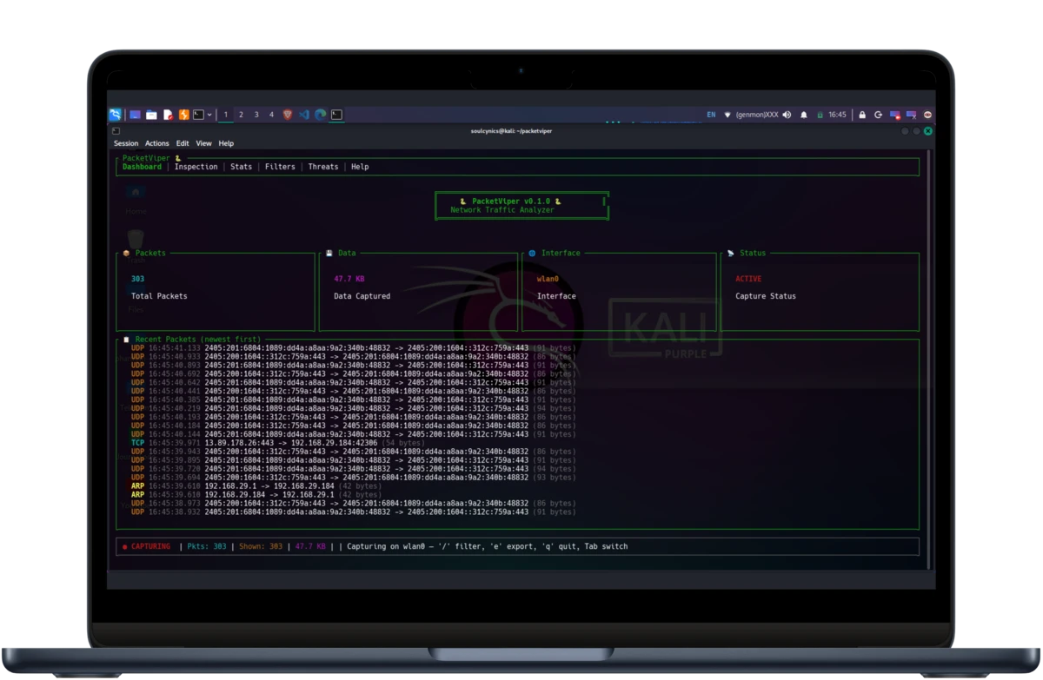Switch to the Inspection tab in PacketViper
Image resolution: width=1043 pixels, height=680 pixels.
(196, 167)
